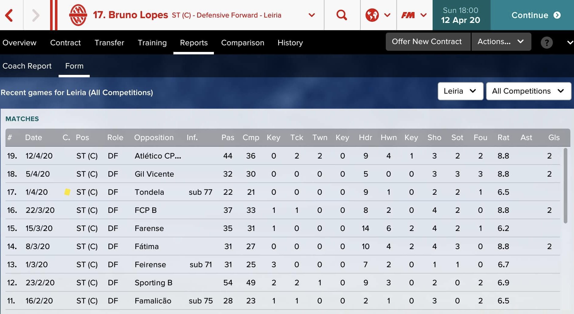Open the world globe icon menu

pyautogui.click(x=378, y=15)
